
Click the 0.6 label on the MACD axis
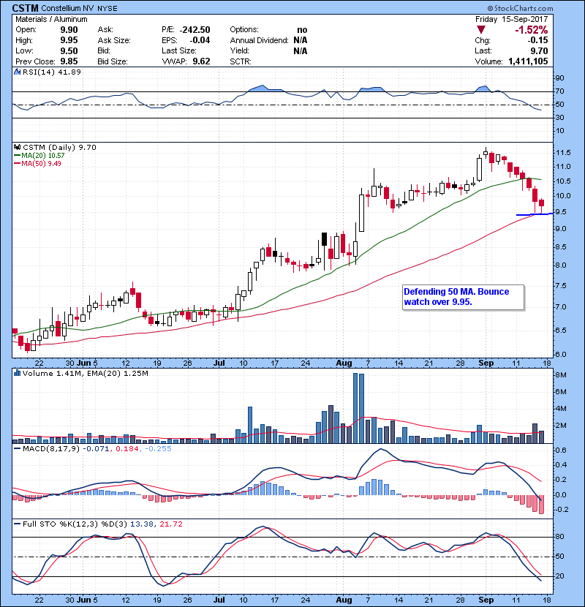point(561,450)
